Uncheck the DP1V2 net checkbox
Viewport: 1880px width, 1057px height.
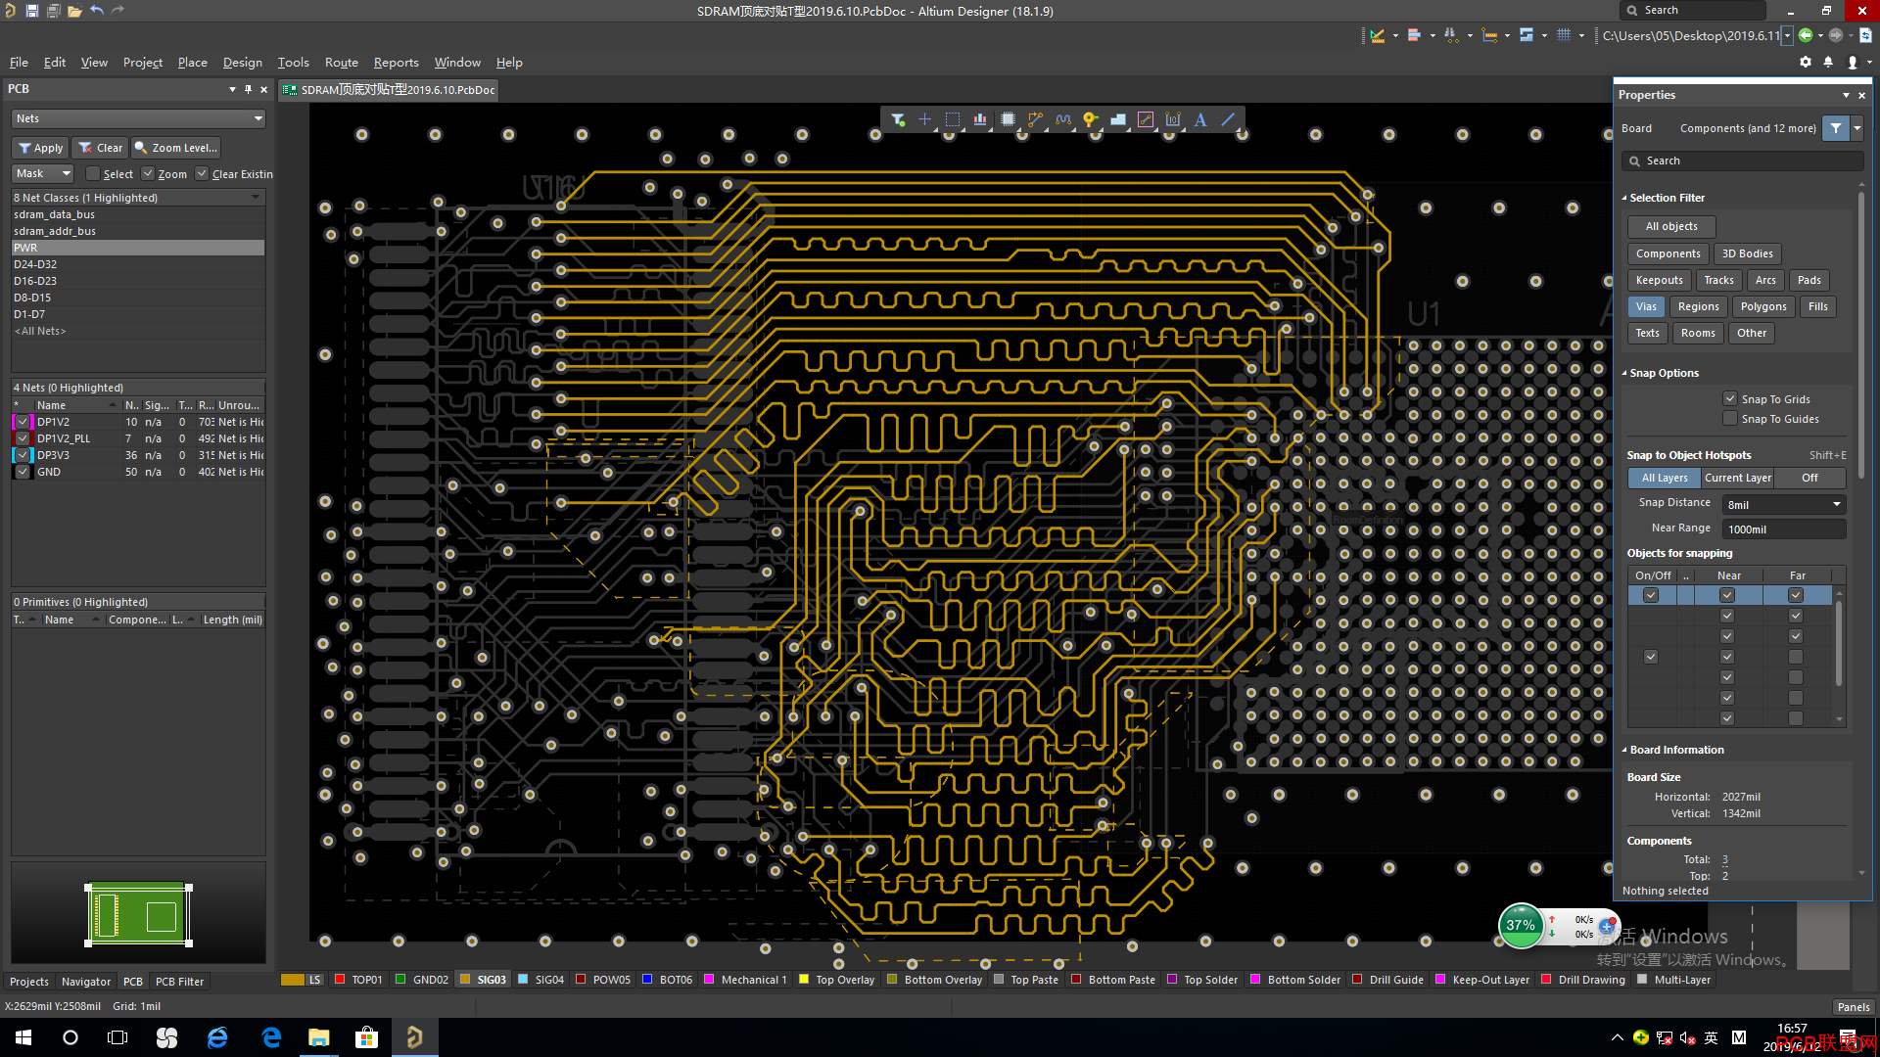(23, 422)
